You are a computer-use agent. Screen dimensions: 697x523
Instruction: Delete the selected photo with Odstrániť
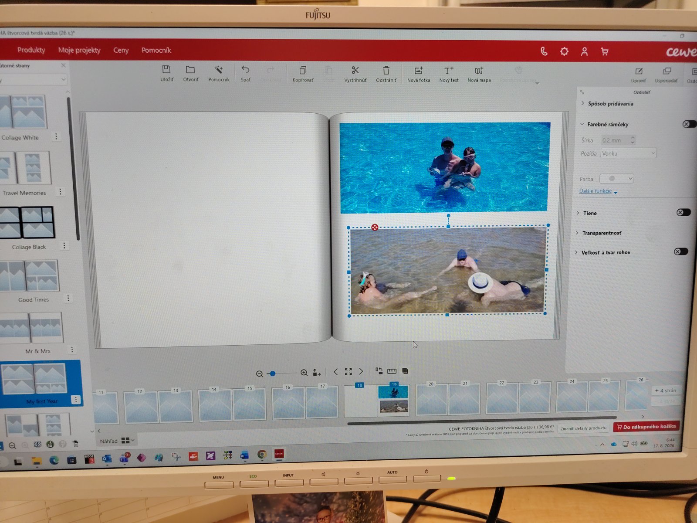tap(386, 74)
